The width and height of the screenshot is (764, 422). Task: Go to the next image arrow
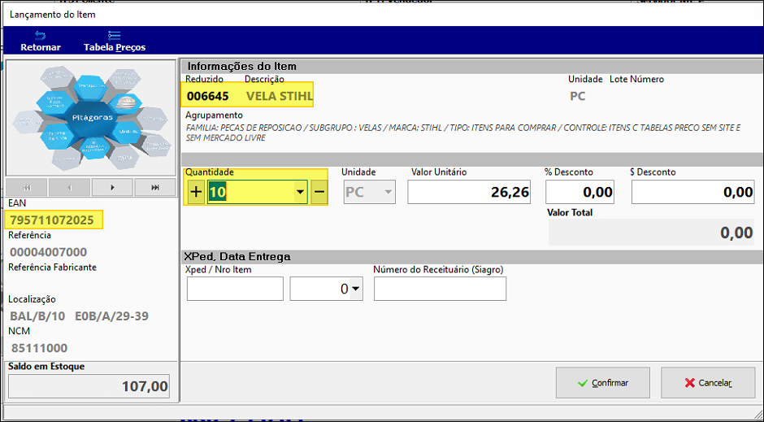112,187
